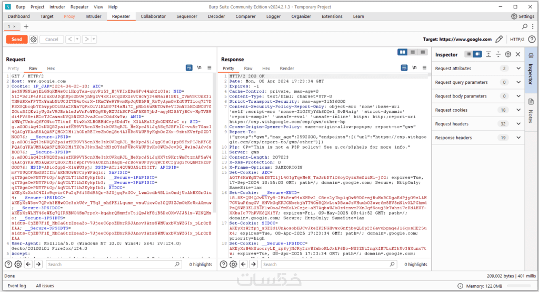Image resolution: width=539 pixels, height=292 pixels.
Task: Set Inspector single-column layout
Action: click(x=468, y=54)
